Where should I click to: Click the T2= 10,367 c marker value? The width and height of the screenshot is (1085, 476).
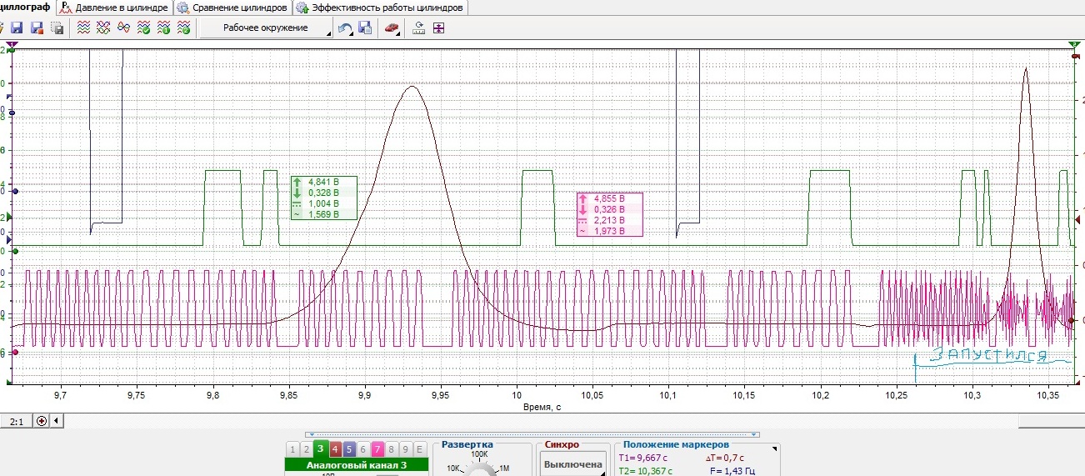coord(645,471)
